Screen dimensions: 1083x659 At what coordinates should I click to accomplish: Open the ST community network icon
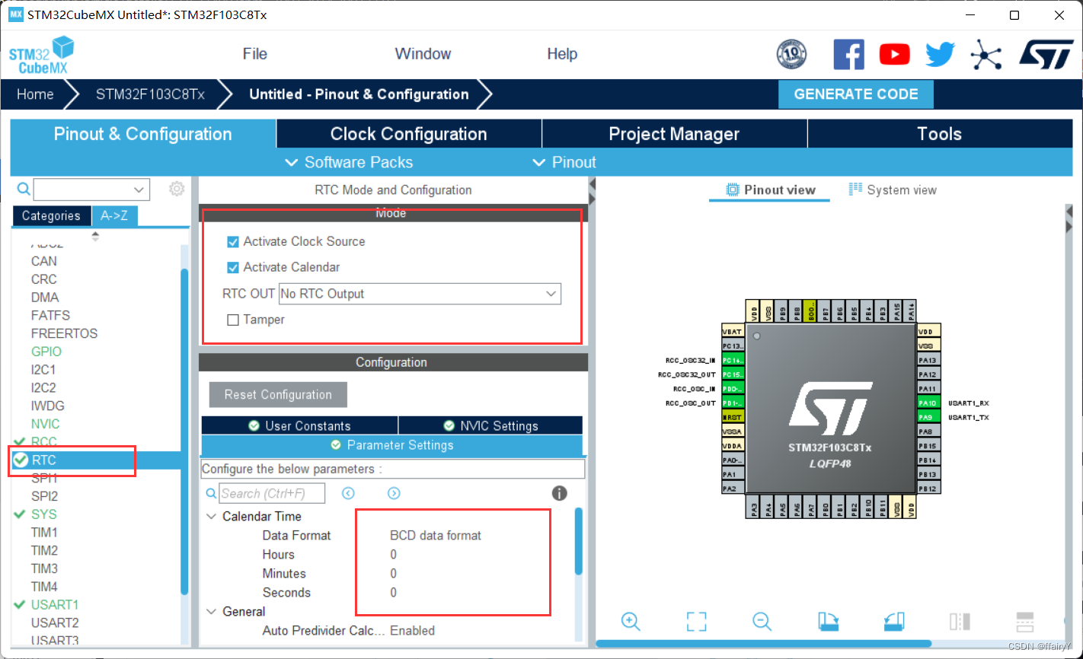(986, 54)
